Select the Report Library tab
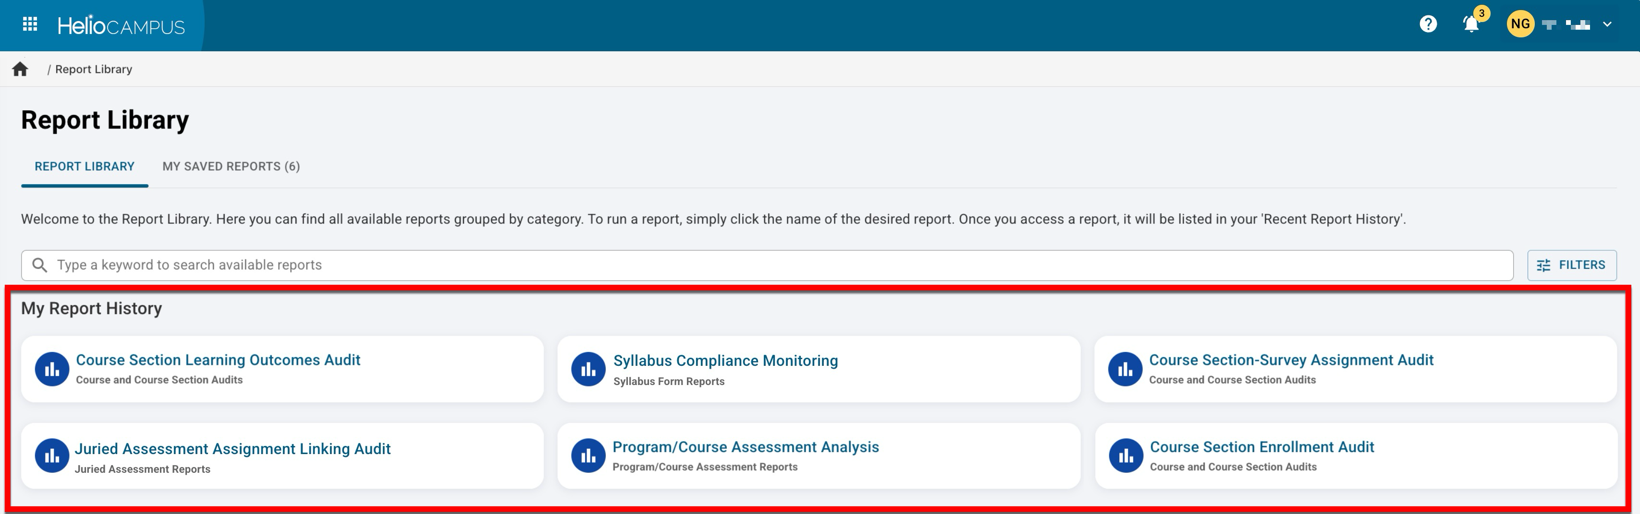The image size is (1640, 514). (x=84, y=166)
